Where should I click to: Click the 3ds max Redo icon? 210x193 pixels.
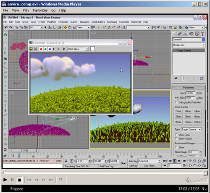click(x=10, y=27)
